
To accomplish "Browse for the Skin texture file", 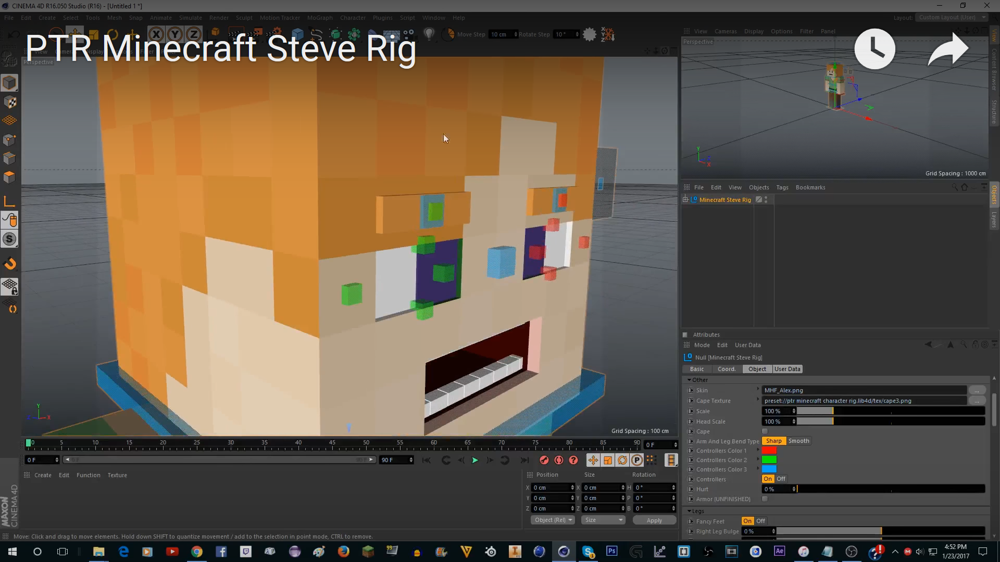I will pos(977,390).
